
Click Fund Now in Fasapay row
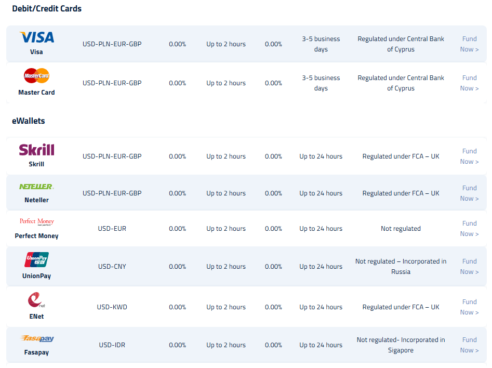pos(470,345)
